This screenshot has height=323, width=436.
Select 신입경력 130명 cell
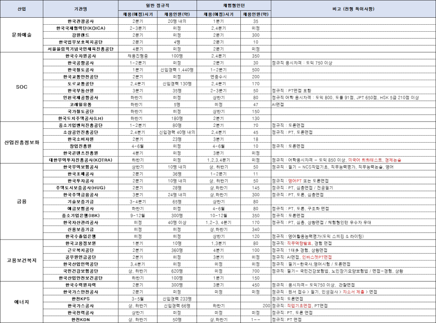(x=177, y=84)
